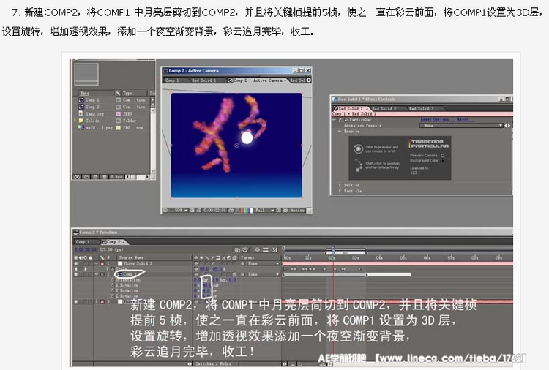The image size is (549, 370).
Task: Open Parent dropdown for Comp 1 layer
Action: [x=264, y=274]
